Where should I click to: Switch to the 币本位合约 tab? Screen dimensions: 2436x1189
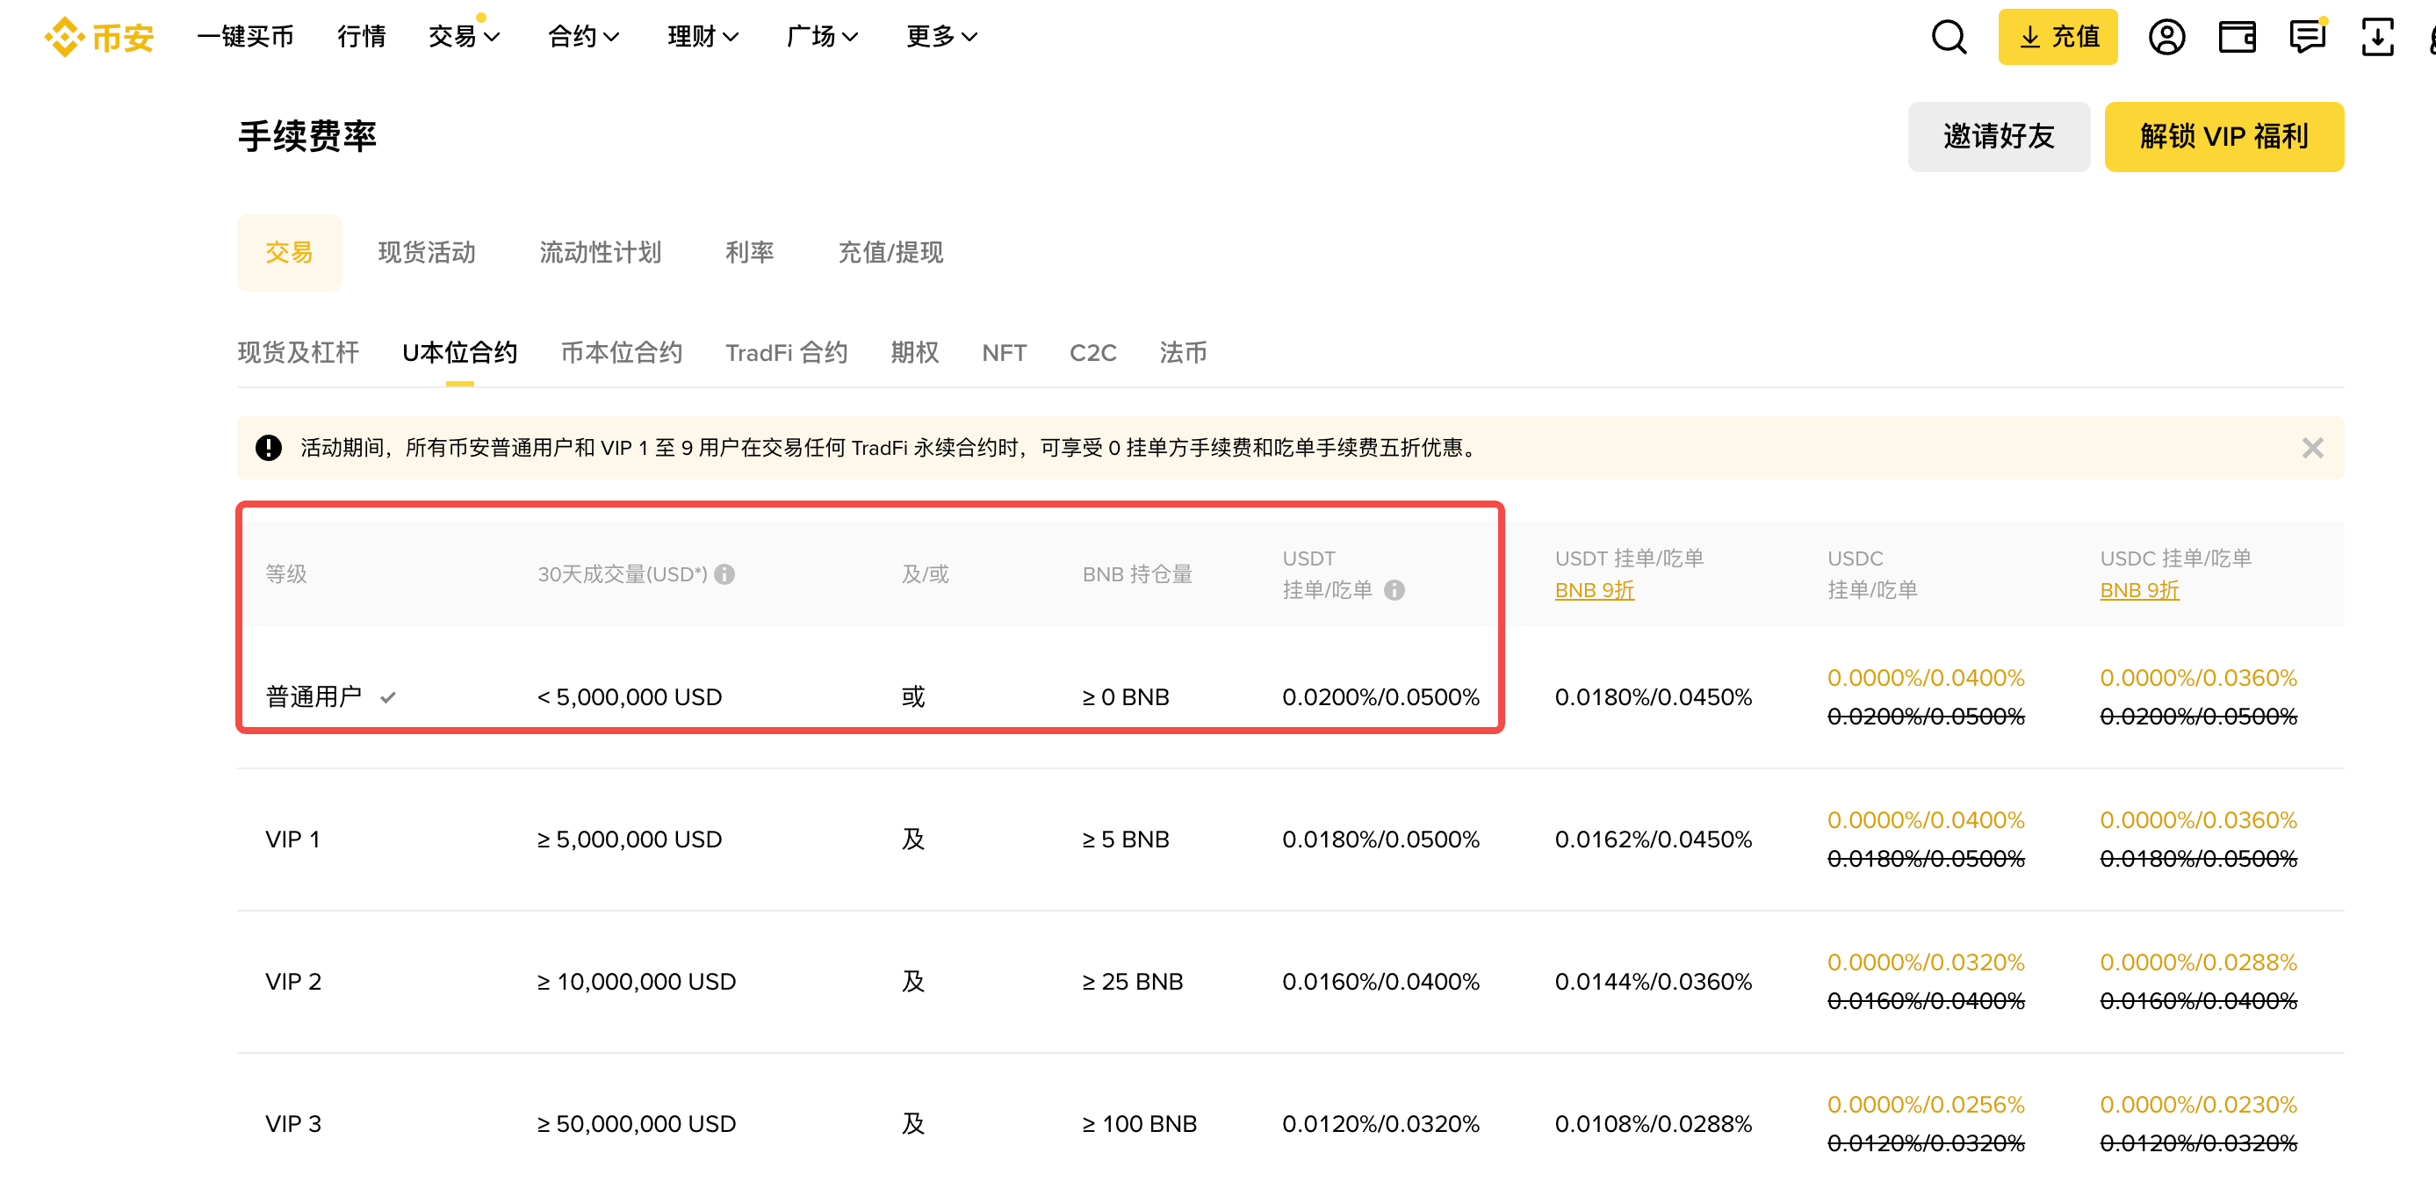[621, 353]
